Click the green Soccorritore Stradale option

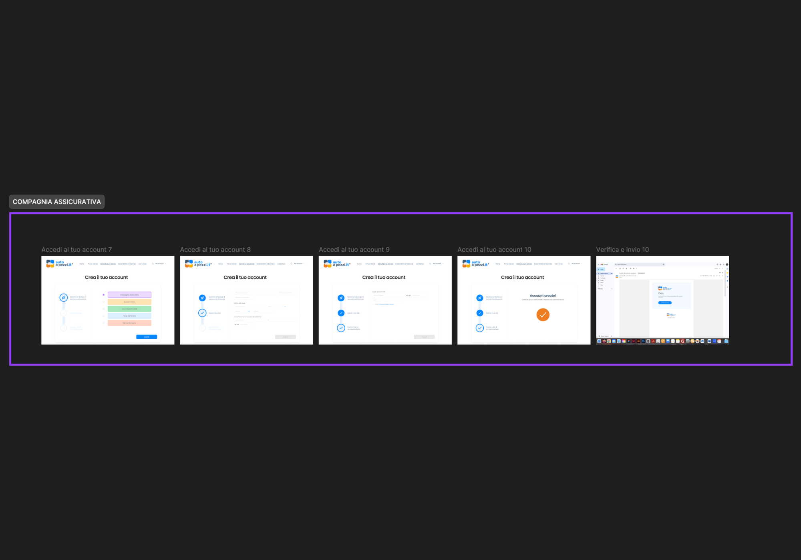pos(129,309)
